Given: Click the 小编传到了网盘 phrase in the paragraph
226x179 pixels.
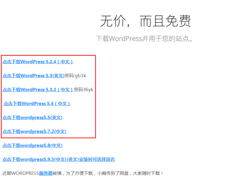Looking at the screenshot, I should click(x=113, y=173).
